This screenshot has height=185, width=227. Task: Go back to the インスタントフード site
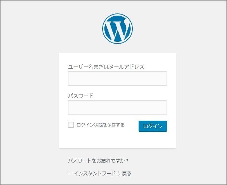pos(100,173)
